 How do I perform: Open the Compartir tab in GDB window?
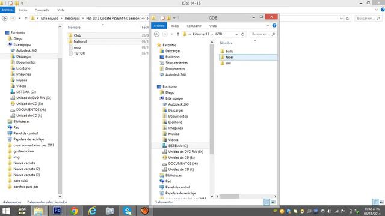[194, 26]
